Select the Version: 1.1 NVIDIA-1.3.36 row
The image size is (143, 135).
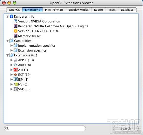coord(39,31)
